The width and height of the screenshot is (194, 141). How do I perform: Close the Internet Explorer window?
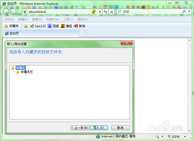coord(186,3)
